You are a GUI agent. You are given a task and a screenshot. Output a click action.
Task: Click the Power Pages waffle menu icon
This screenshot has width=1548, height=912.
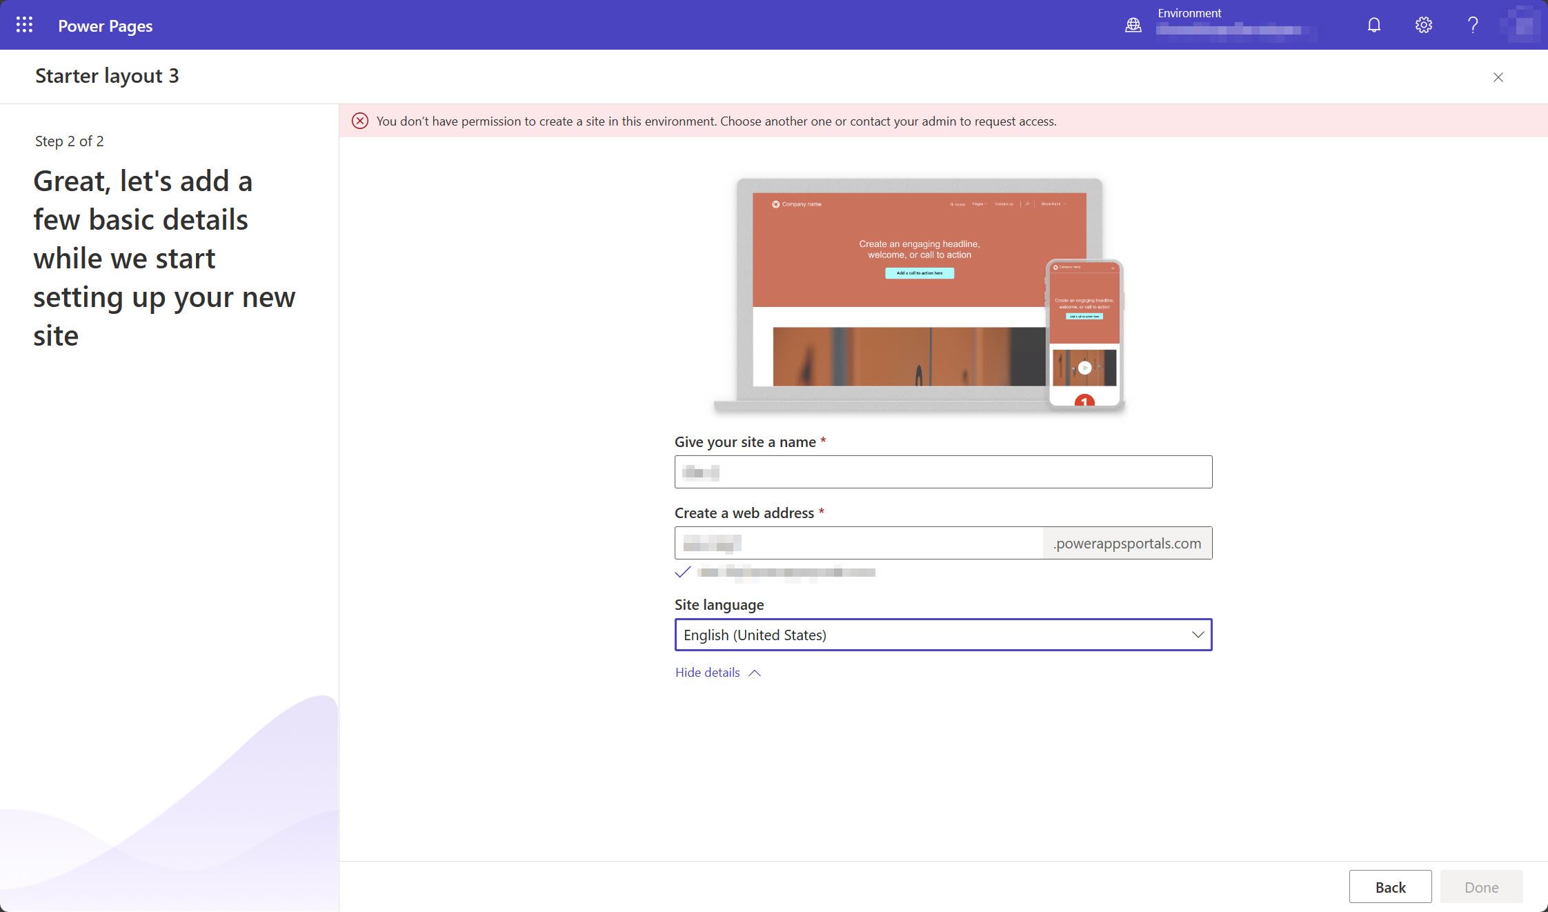click(25, 24)
